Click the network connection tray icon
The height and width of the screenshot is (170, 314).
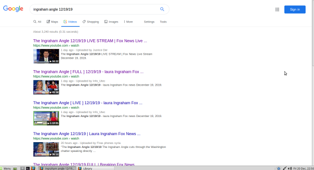284,168
